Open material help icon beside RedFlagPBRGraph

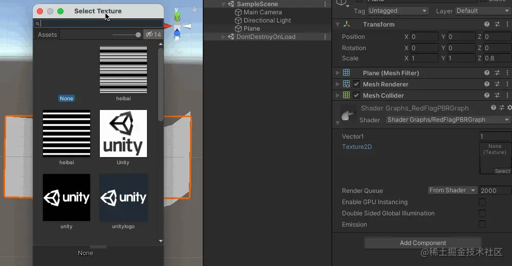click(494, 107)
